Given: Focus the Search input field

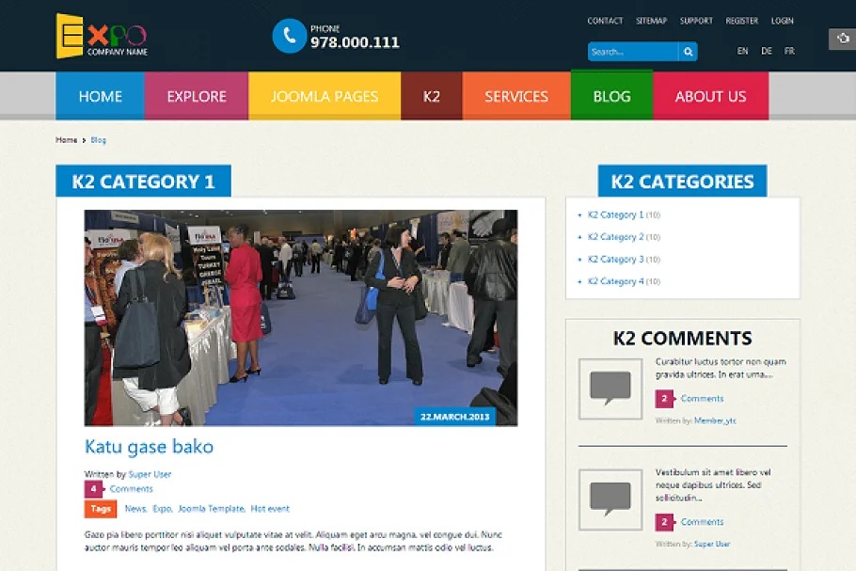Looking at the screenshot, I should click(x=632, y=52).
